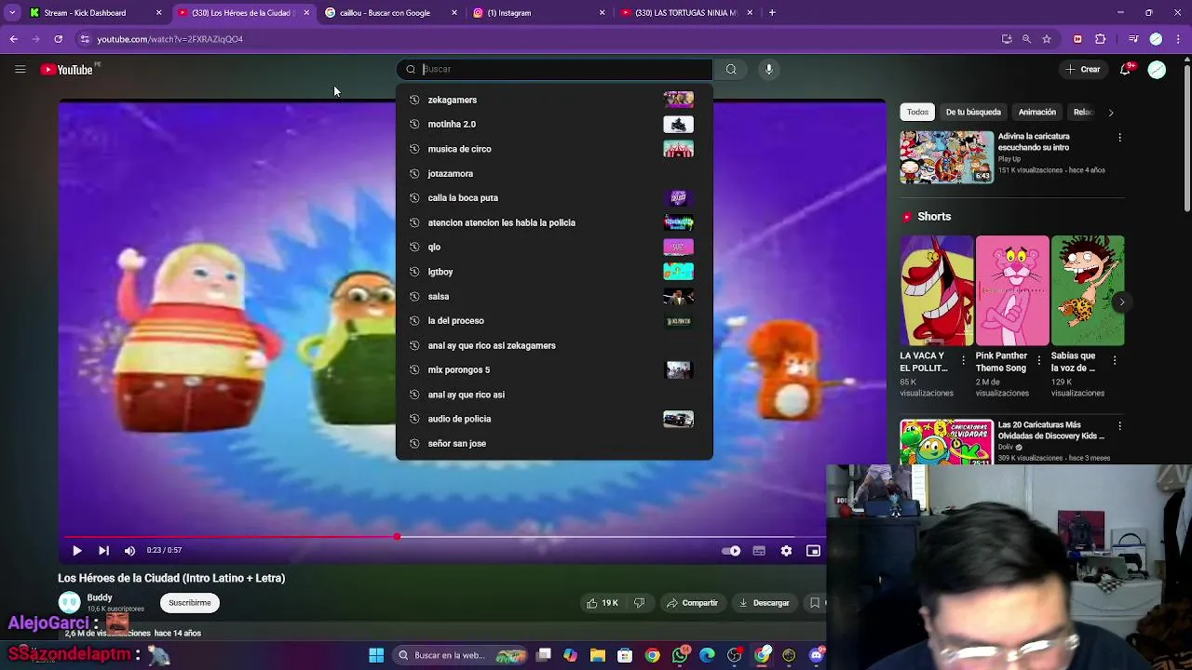
Task: Pick 'mix porongos 5' suggestion
Action: click(554, 369)
